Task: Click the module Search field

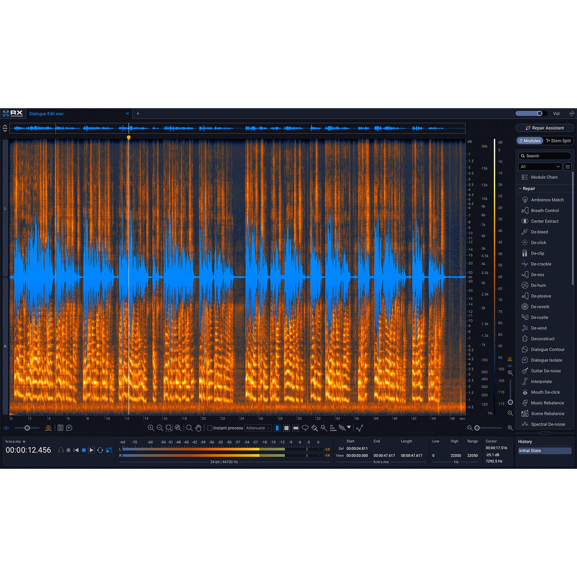Action: coord(545,156)
